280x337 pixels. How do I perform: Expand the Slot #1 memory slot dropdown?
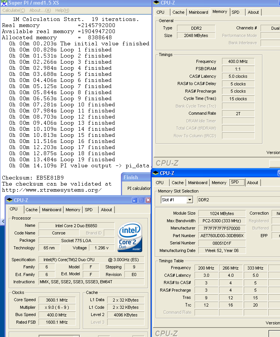coord(190,200)
